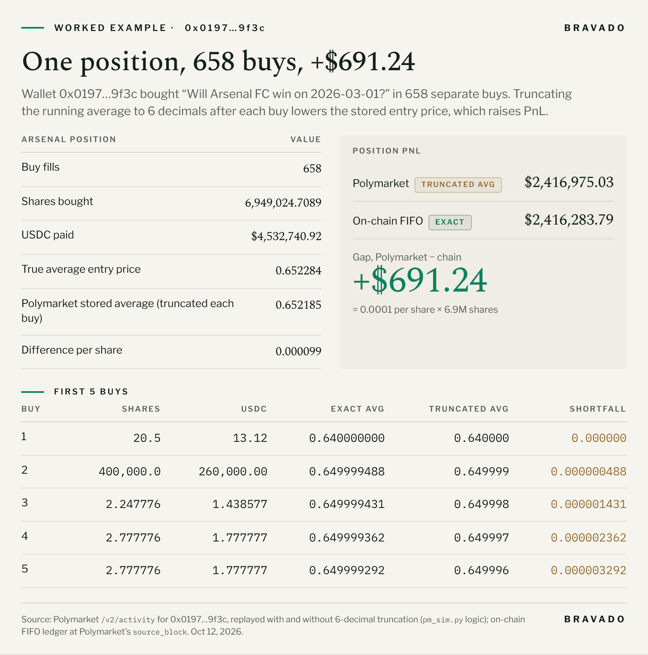Click the USDC paid value $4,532,740.92
Image resolution: width=648 pixels, height=655 pixels.
(286, 236)
